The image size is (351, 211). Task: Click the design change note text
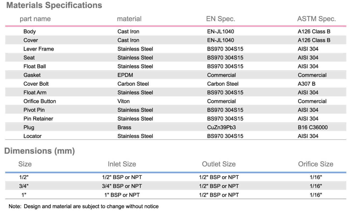[84, 206]
